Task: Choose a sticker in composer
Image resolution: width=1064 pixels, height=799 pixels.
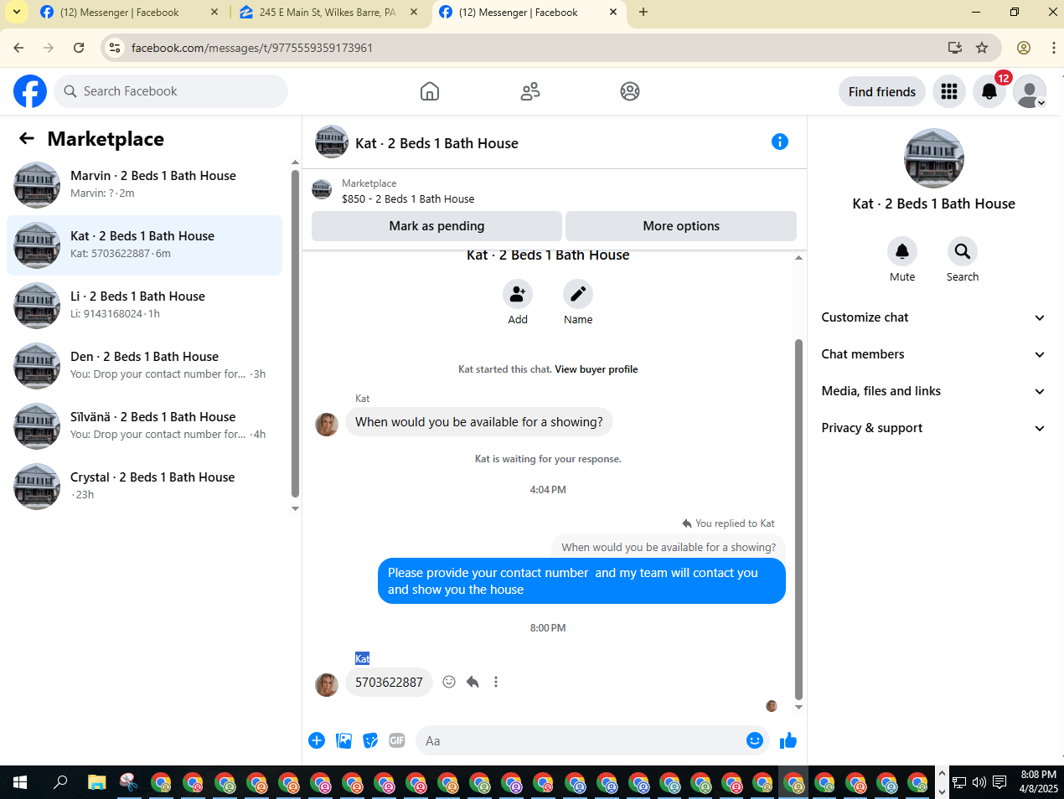Action: click(x=370, y=740)
